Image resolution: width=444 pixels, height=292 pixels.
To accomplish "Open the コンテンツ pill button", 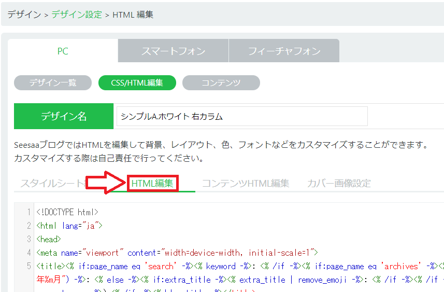I will [221, 83].
